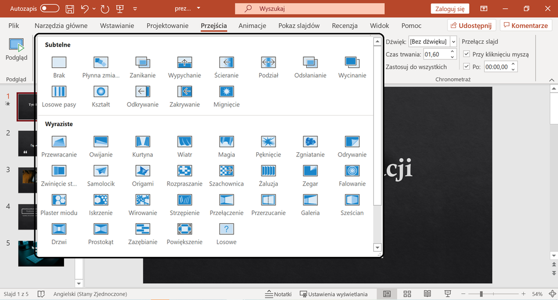Choose the Mignięcie transition
This screenshot has width=558, height=300.
pos(226,92)
